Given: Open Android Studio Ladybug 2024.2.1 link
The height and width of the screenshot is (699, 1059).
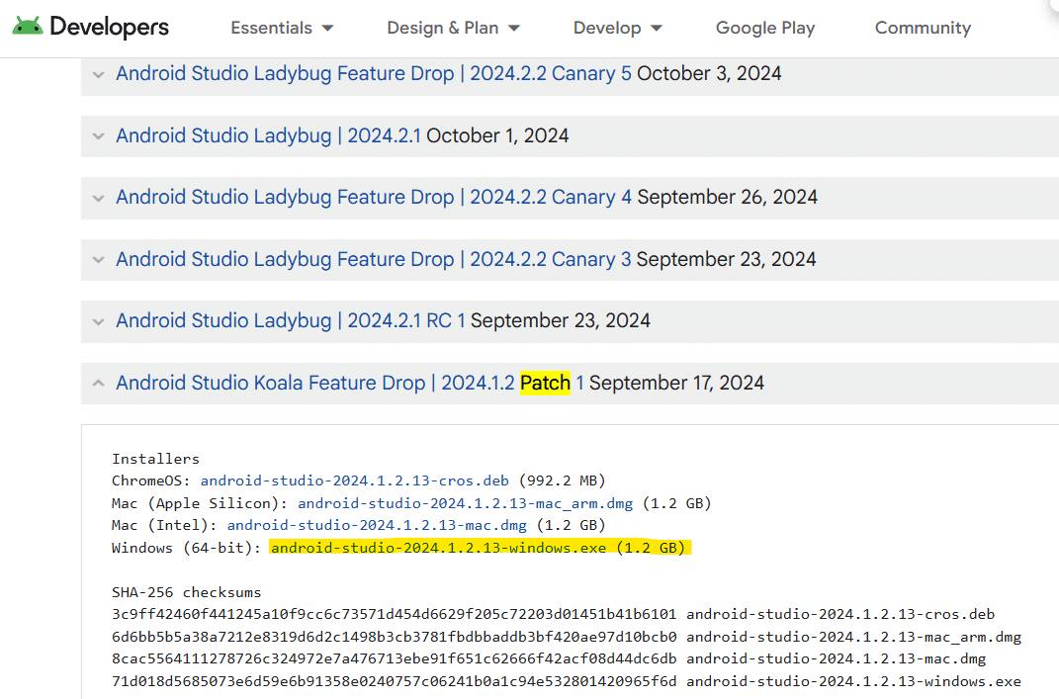Looking at the screenshot, I should click(268, 135).
